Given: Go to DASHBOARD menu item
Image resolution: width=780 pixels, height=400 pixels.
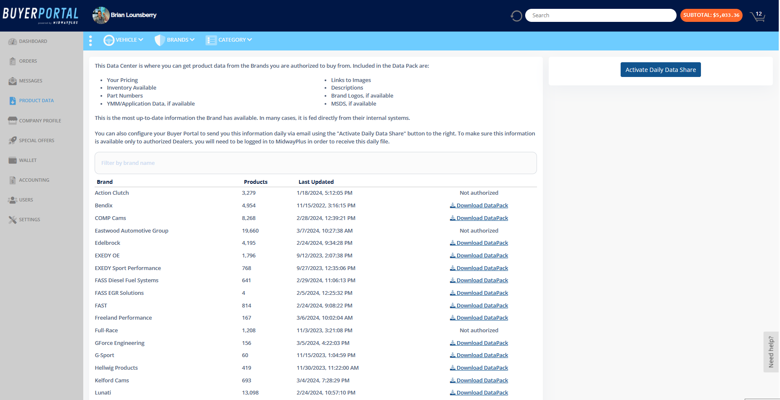Looking at the screenshot, I should tap(33, 41).
